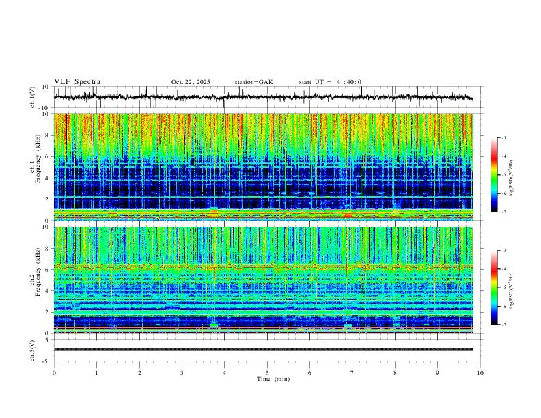Image resolution: width=541 pixels, height=418 pixels.
Task: Click the green patch near 8 minutes in ch.2
Action: click(396, 325)
